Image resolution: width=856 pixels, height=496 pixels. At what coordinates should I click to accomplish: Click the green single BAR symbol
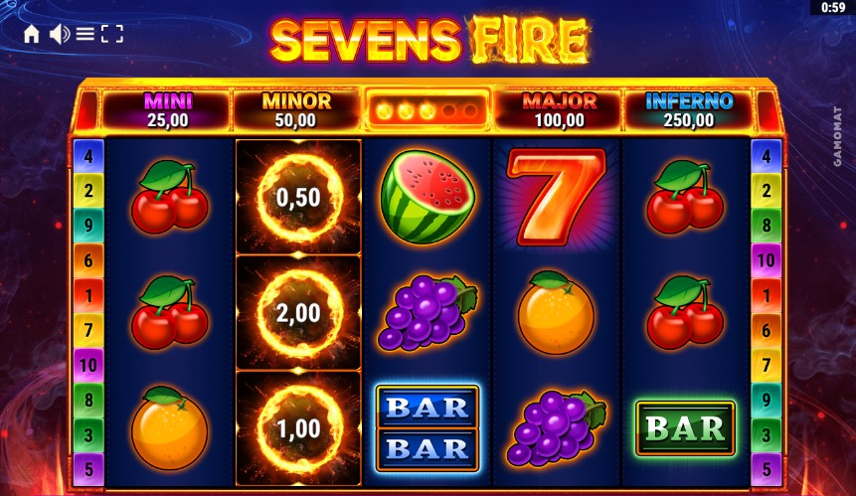click(x=685, y=428)
